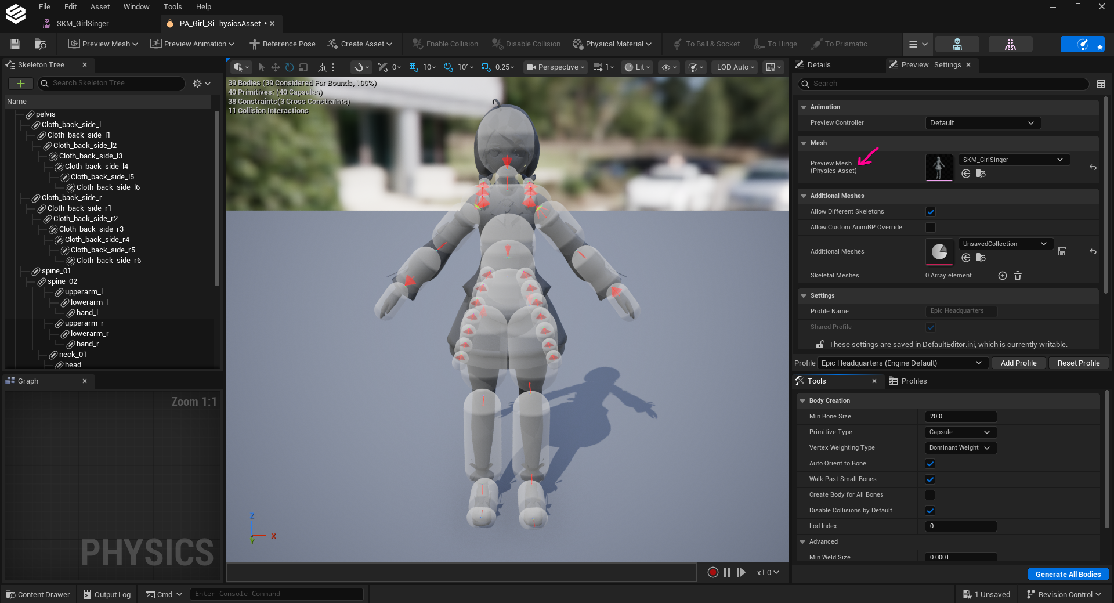Toggle Allow Different Skeletons checkbox
Screen dimensions: 1114x603
[931, 212]
